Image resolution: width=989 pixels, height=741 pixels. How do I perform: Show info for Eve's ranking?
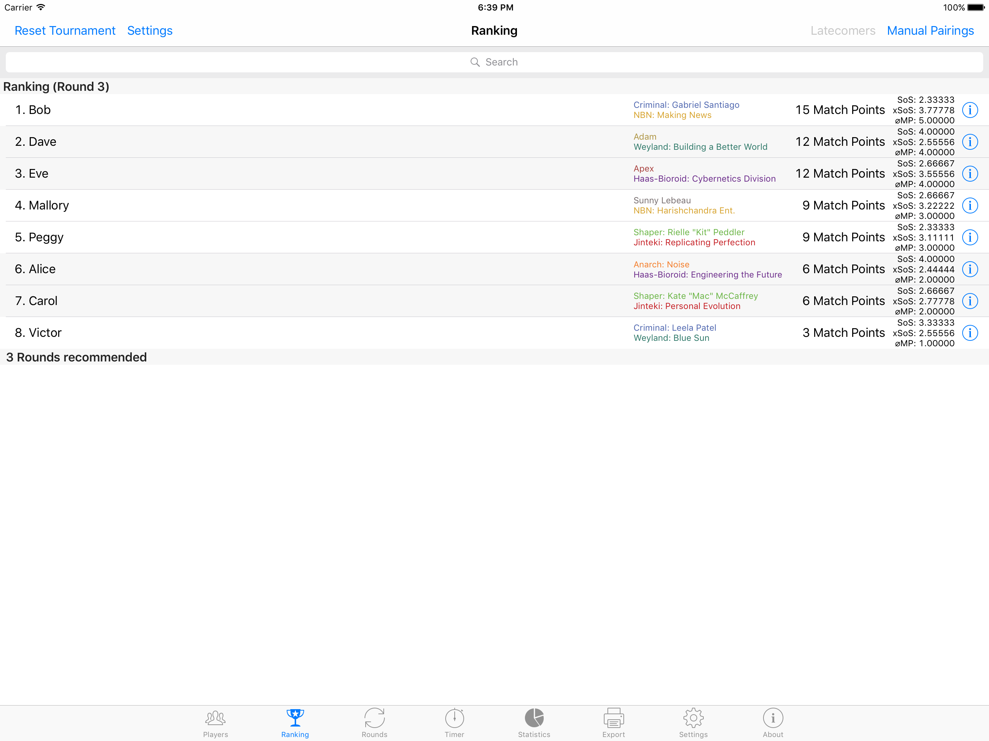click(x=969, y=173)
